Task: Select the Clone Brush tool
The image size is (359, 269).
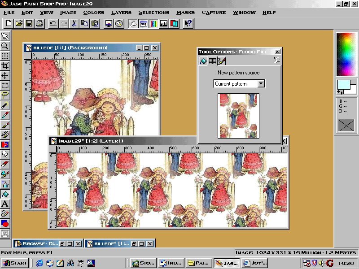Action: pyautogui.click(x=5, y=135)
